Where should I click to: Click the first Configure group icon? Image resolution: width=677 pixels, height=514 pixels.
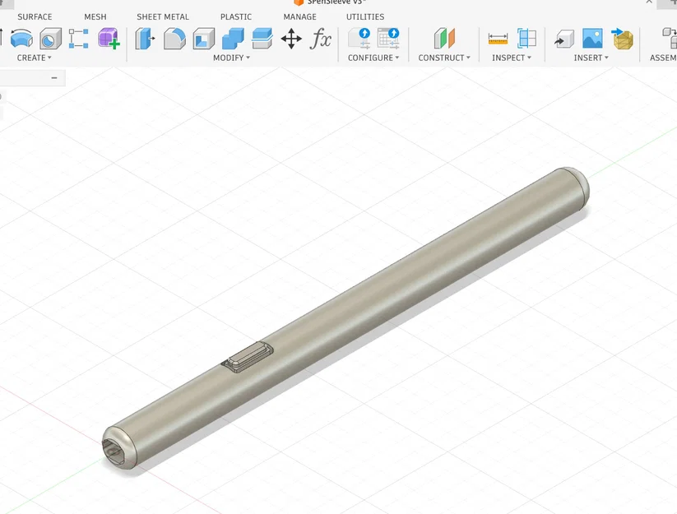(x=360, y=38)
